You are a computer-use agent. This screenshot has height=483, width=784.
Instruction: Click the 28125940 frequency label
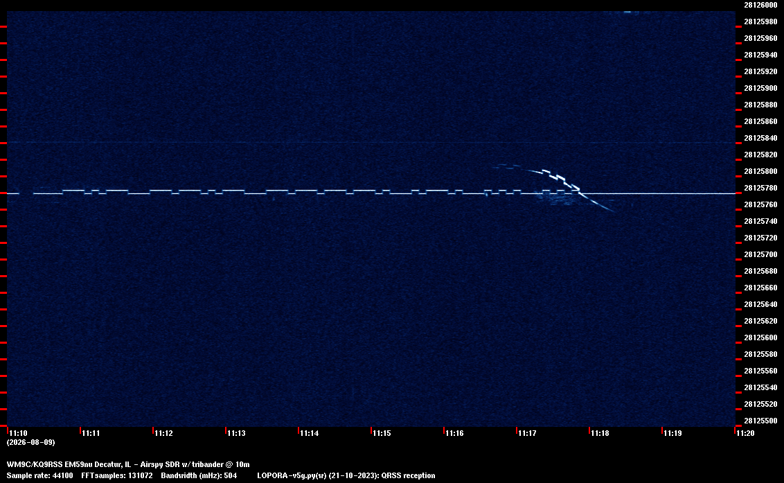click(x=760, y=55)
